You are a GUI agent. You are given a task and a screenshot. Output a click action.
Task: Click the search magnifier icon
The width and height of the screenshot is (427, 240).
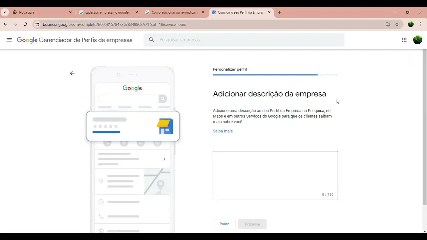[151, 40]
